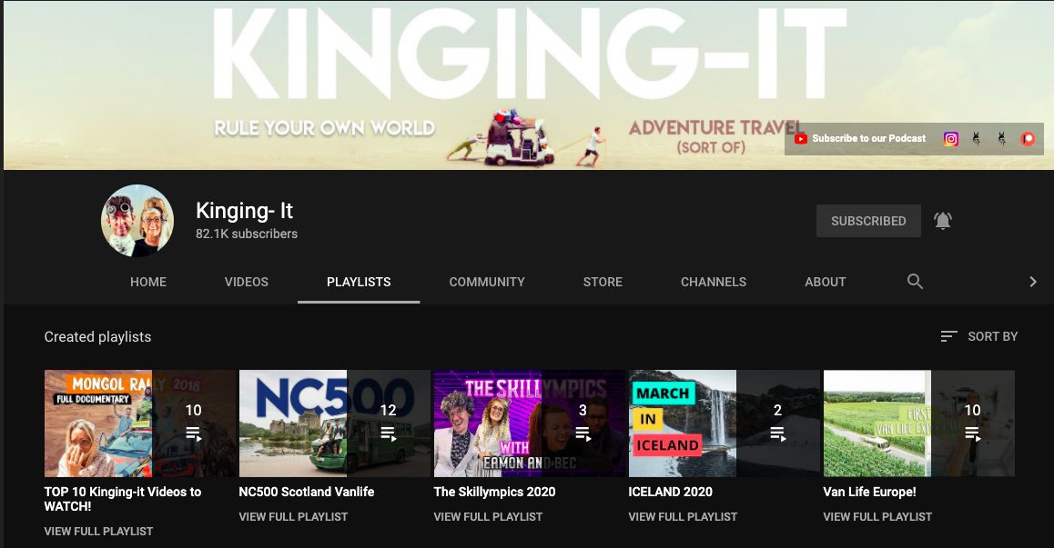Click the title "TOP 10 Kinging-it Videos to WATCH!"
This screenshot has height=548, width=1054.
tap(123, 499)
